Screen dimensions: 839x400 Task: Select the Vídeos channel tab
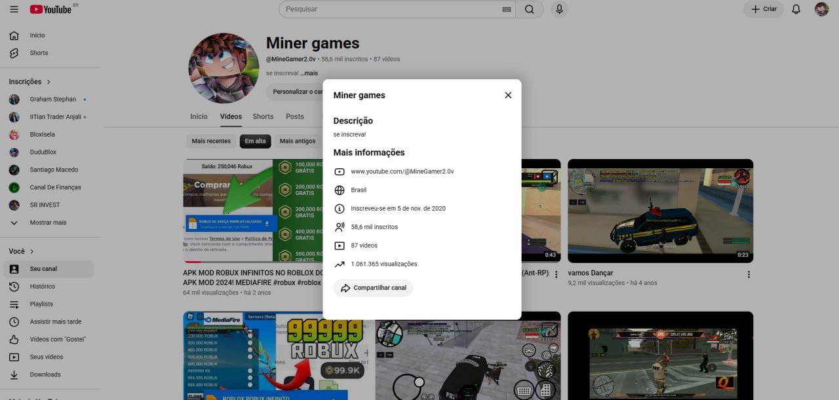point(231,117)
